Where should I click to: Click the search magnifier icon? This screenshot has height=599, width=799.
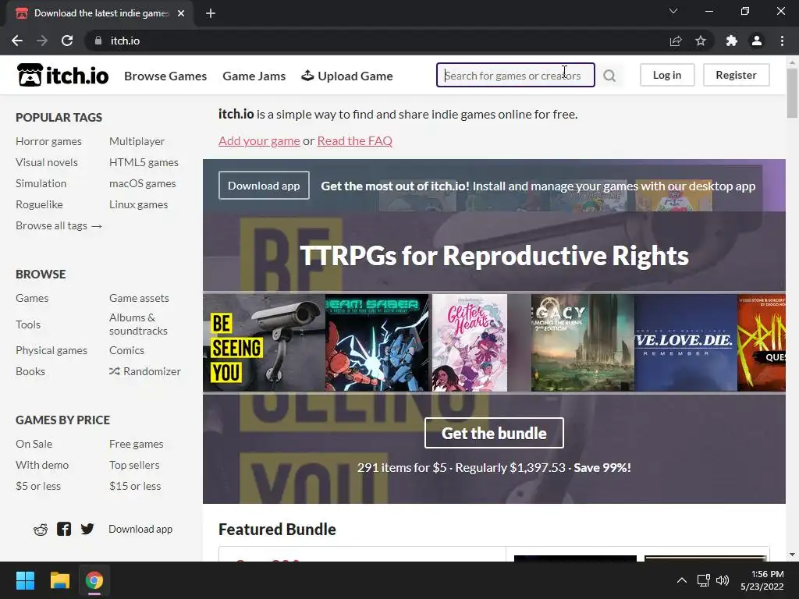[609, 76]
